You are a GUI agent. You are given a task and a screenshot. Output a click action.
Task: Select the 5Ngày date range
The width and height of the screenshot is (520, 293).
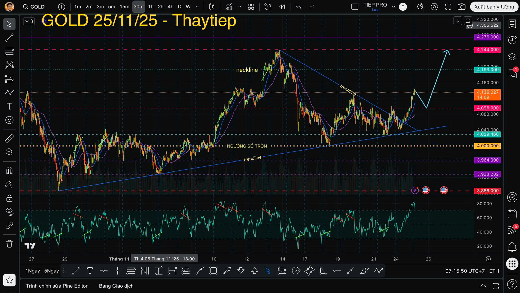[52, 271]
